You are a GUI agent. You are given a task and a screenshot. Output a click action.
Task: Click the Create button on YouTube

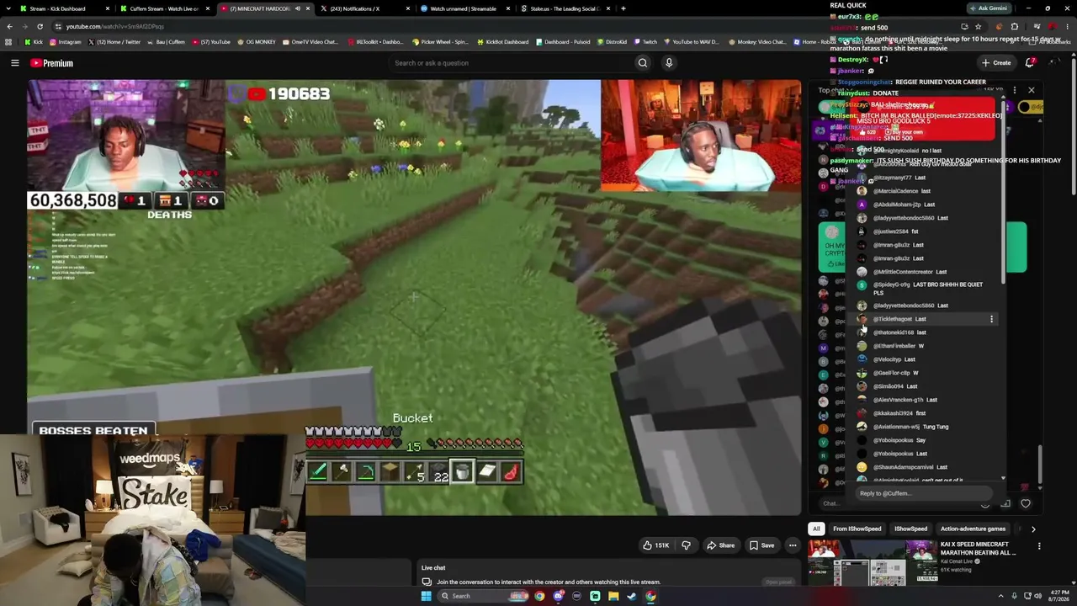996,62
